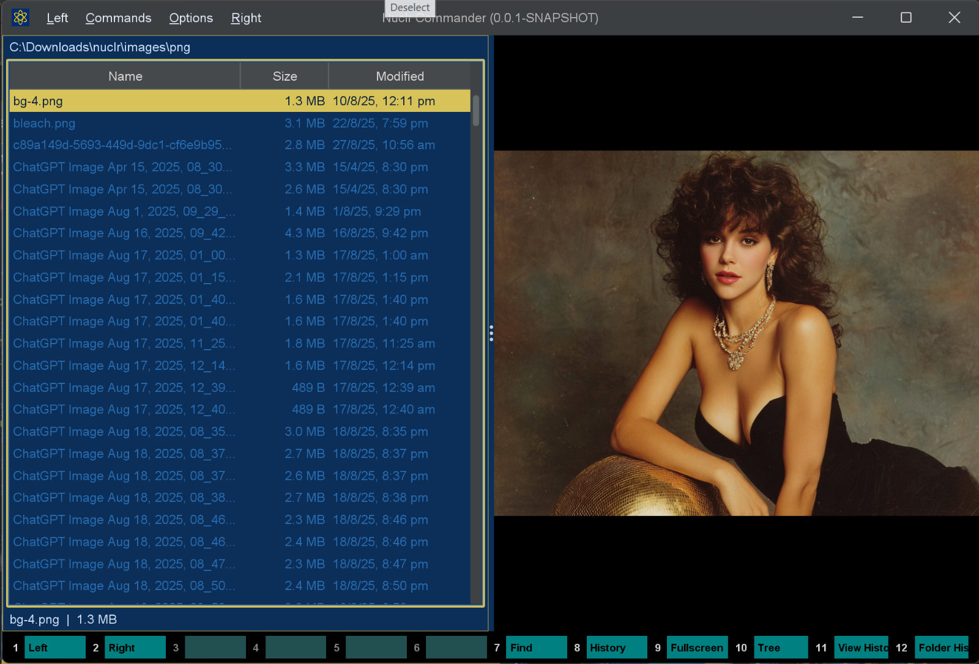Click the Right function key button
This screenshot has height=664, width=979.
135,647
